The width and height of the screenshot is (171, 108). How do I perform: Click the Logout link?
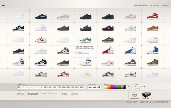pos(166,5)
